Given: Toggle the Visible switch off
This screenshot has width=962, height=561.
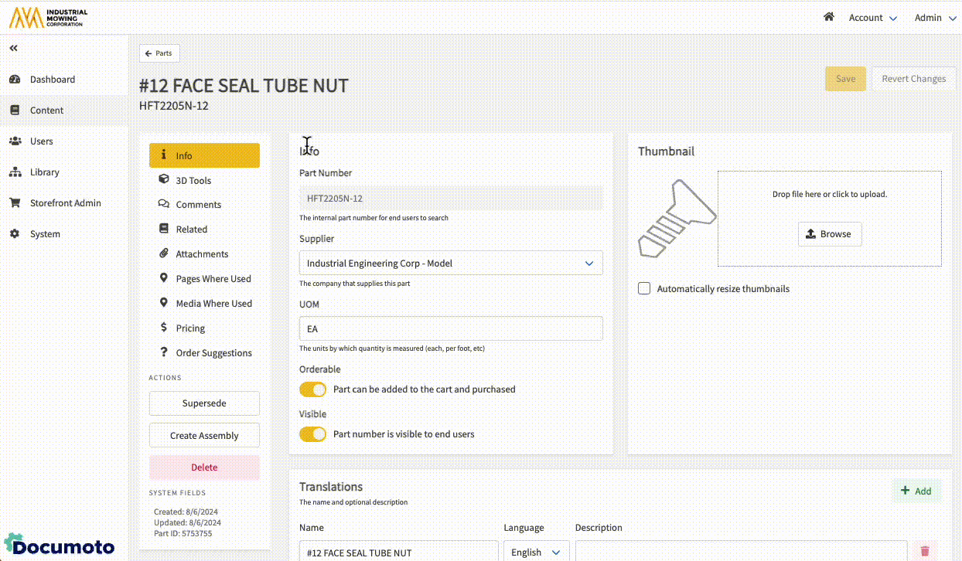Looking at the screenshot, I should [313, 434].
